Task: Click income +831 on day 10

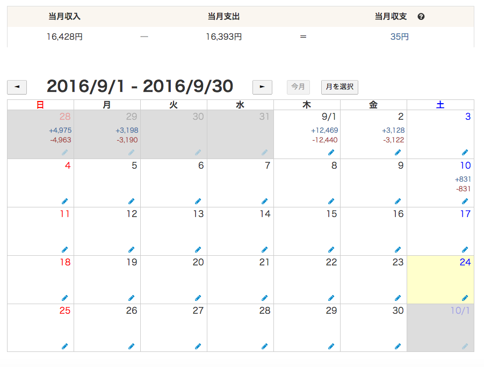Action: pos(463,179)
